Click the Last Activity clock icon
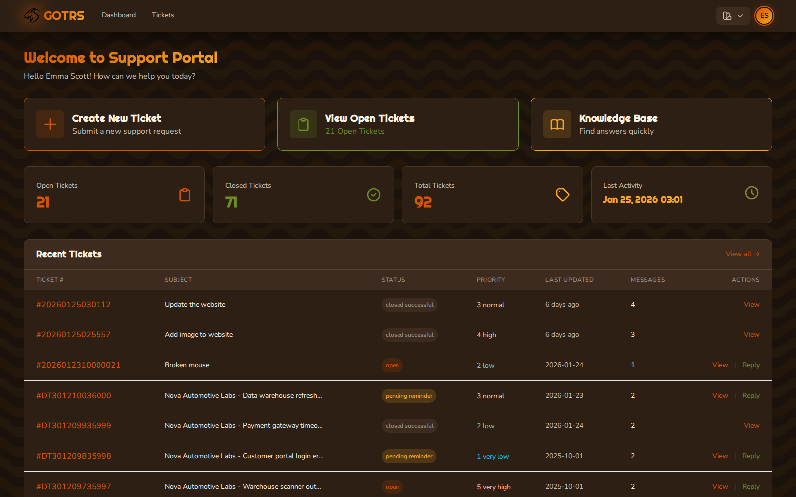The width and height of the screenshot is (796, 497). (x=751, y=193)
